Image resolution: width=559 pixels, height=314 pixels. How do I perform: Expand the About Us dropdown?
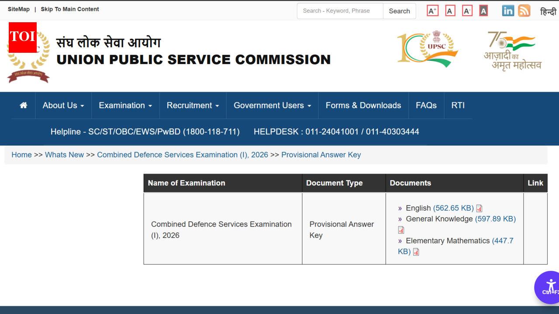pos(63,105)
